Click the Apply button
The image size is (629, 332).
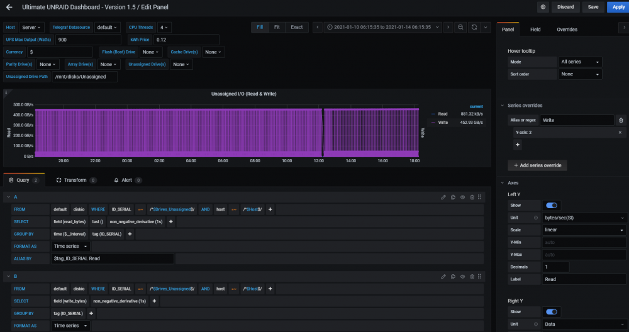pos(618,7)
